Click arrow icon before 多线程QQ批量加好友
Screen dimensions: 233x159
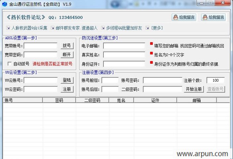coord(103,28)
